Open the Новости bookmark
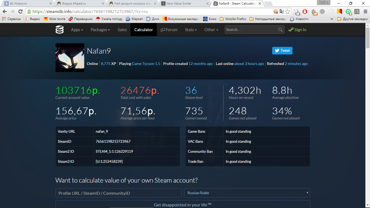Image resolution: width=370 pixels, height=208 pixels. point(299,19)
